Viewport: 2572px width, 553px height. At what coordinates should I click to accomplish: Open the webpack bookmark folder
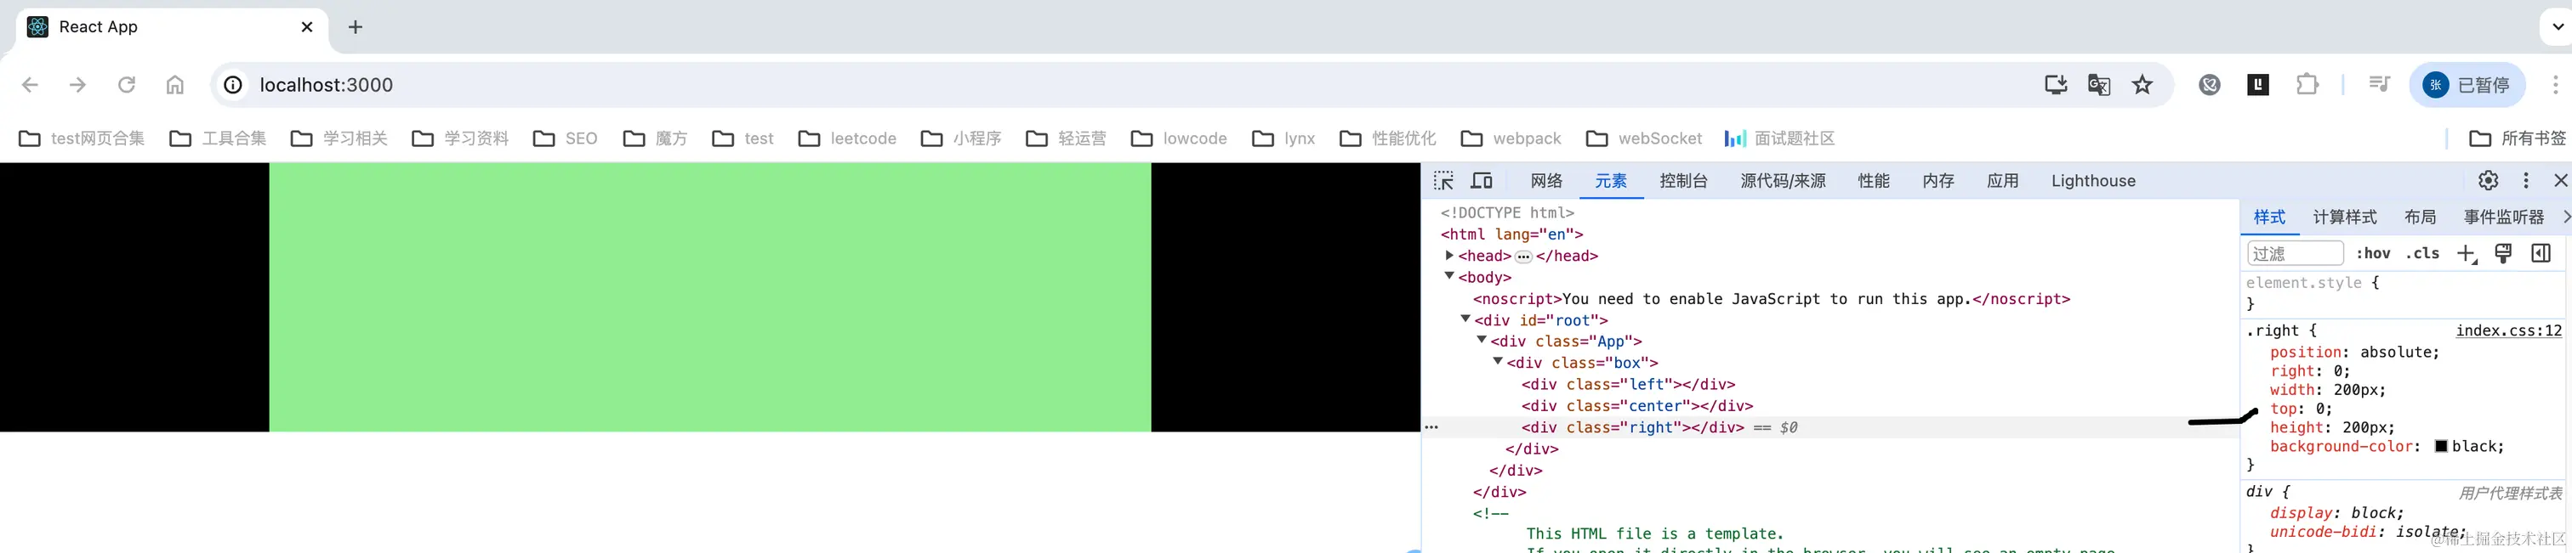click(1511, 138)
